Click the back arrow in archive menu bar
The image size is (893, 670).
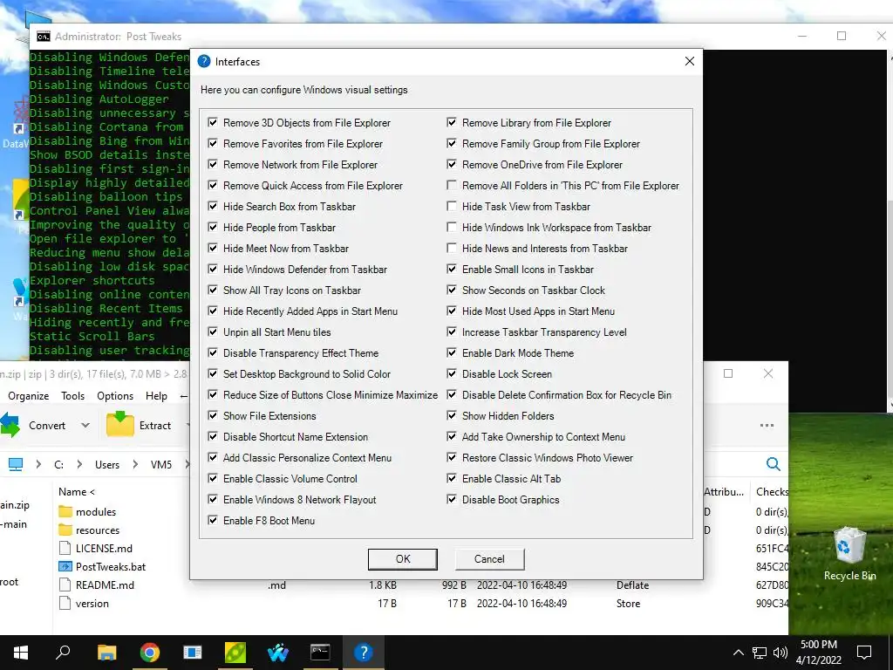point(183,395)
